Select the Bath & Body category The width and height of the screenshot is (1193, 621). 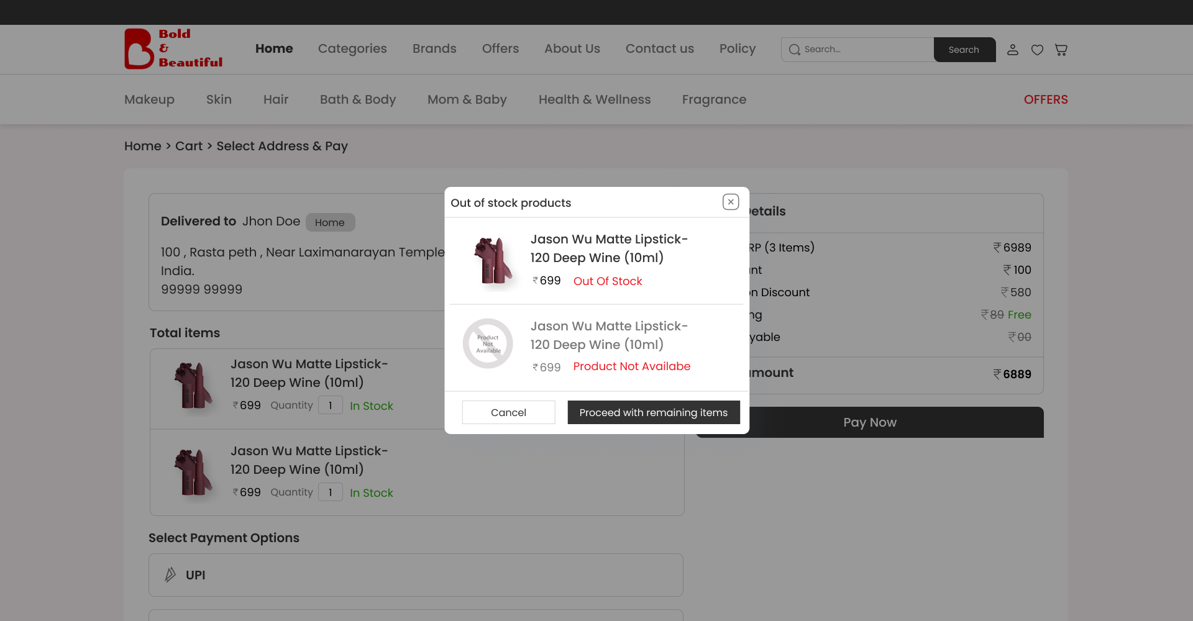[358, 99]
